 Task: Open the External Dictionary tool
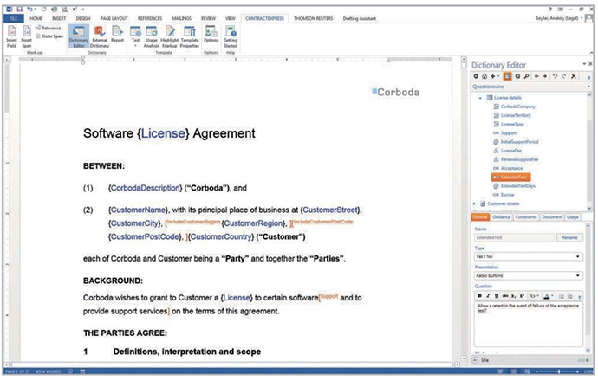click(x=100, y=36)
